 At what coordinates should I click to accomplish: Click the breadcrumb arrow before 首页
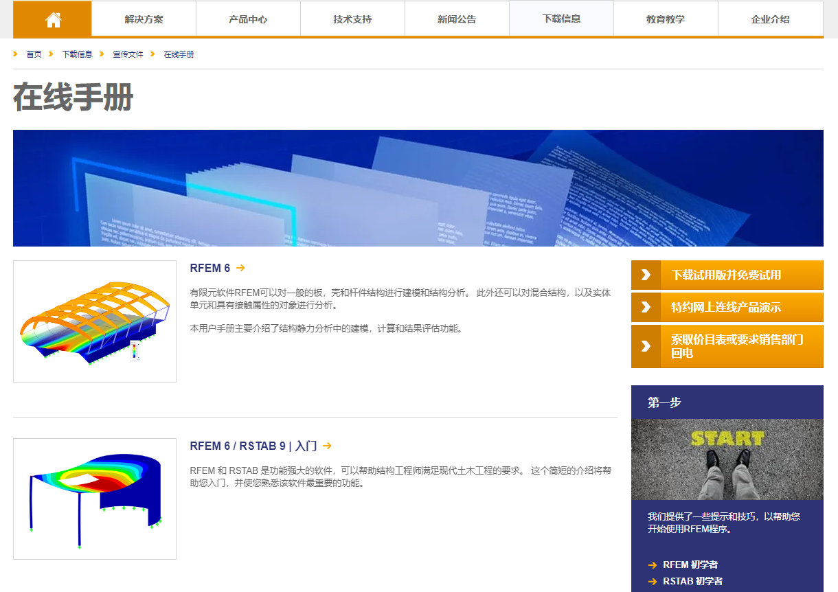(15, 54)
